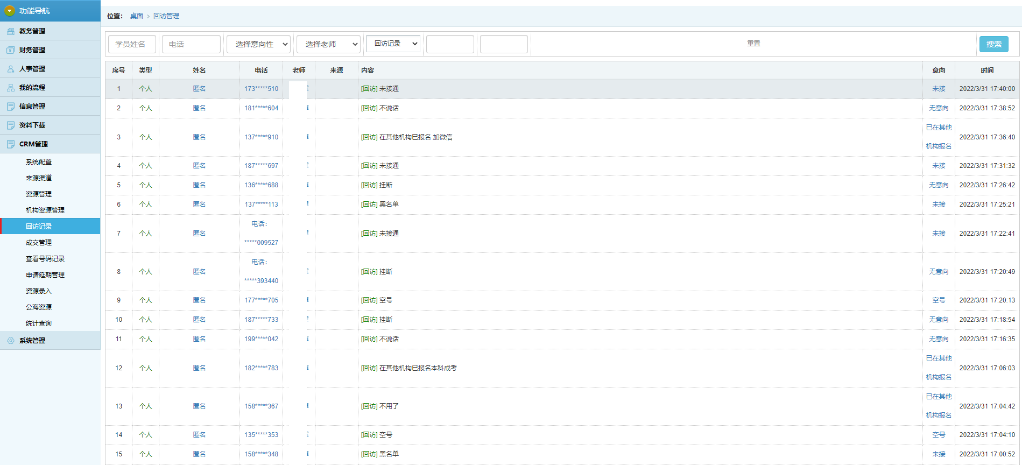This screenshot has width=1022, height=465.
Task: Click the 重置 reset button
Action: point(753,44)
